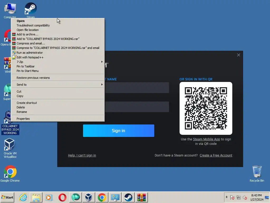Open Chrome from the taskbar

click(102, 197)
